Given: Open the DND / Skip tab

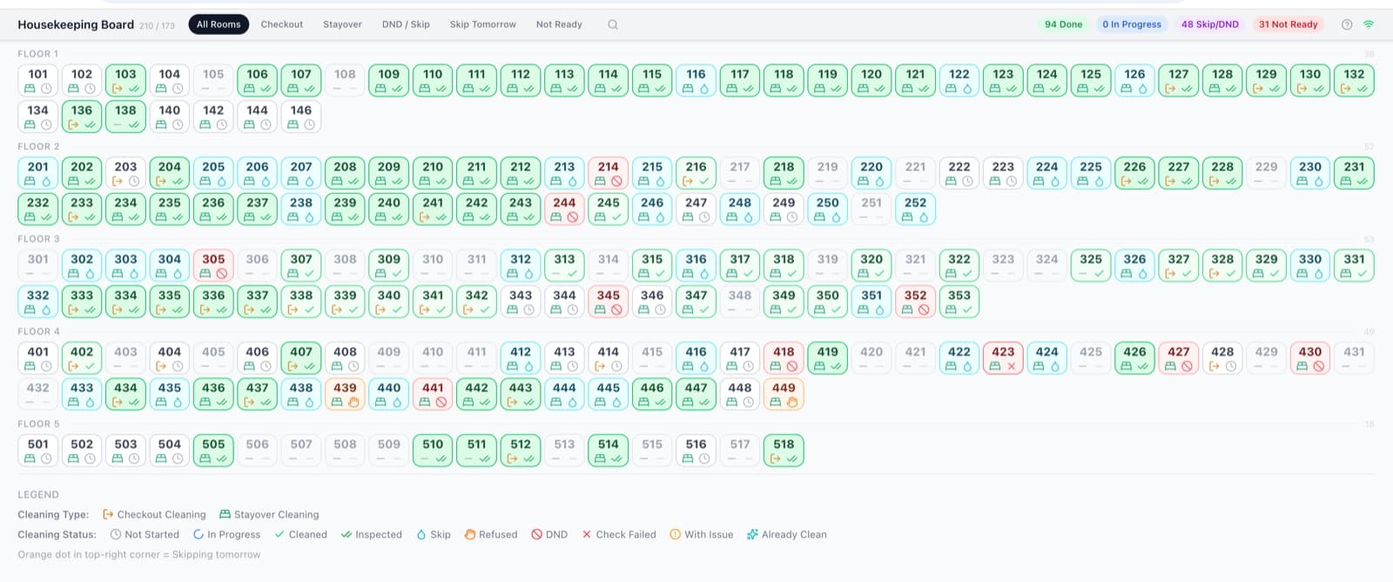Looking at the screenshot, I should coord(406,24).
